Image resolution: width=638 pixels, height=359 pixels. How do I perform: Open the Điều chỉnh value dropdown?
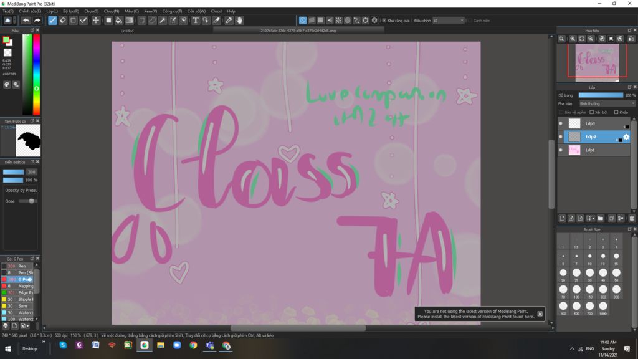tap(448, 21)
